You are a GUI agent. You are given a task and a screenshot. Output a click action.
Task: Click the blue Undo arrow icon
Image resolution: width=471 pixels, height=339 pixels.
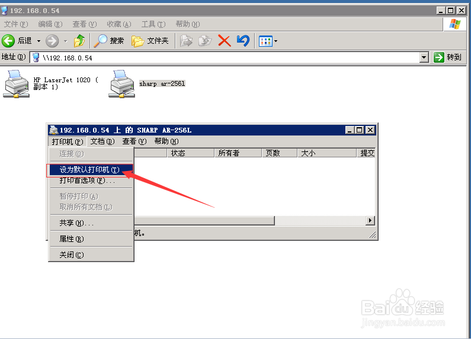coord(243,41)
